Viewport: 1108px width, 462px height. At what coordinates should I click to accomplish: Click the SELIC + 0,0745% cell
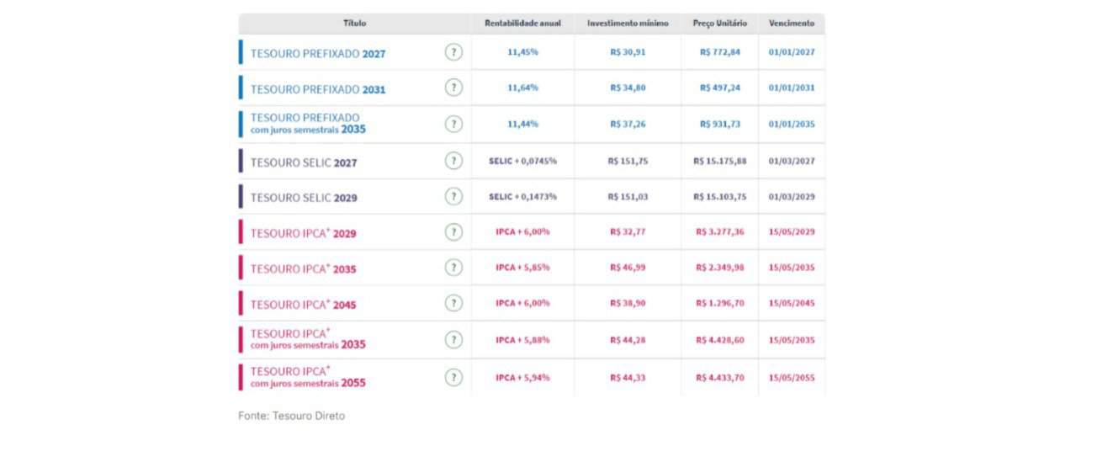(x=522, y=161)
